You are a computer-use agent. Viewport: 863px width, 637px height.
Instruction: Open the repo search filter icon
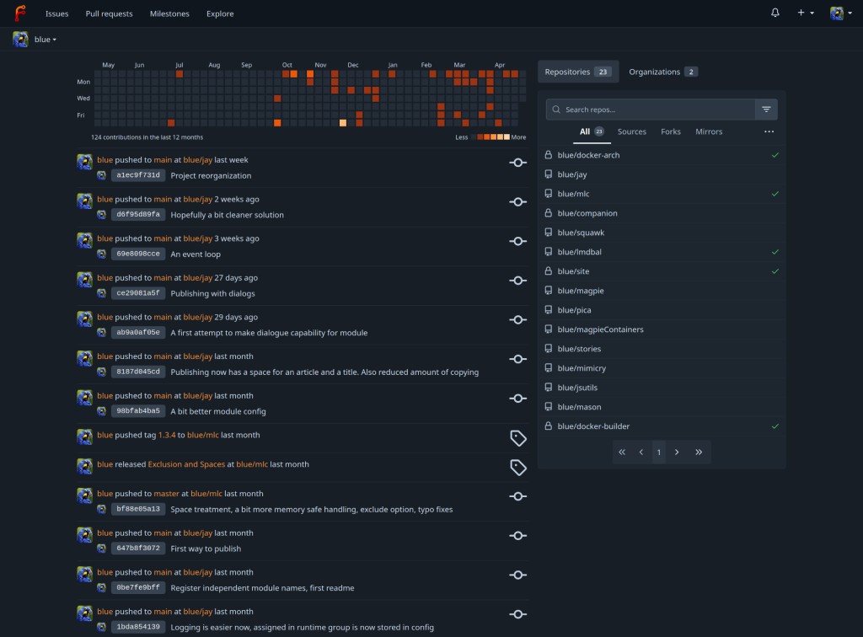[x=766, y=109]
